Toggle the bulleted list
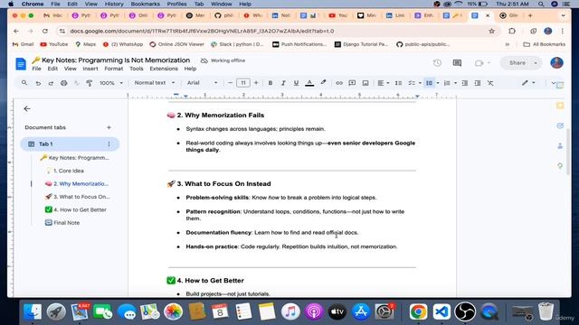This screenshot has height=325, width=579. [429, 83]
